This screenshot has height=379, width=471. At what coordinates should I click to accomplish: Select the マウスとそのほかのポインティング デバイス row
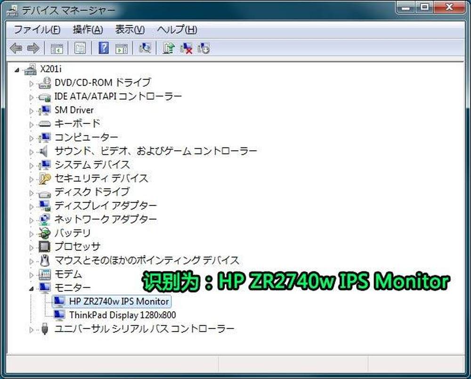[x=147, y=260]
